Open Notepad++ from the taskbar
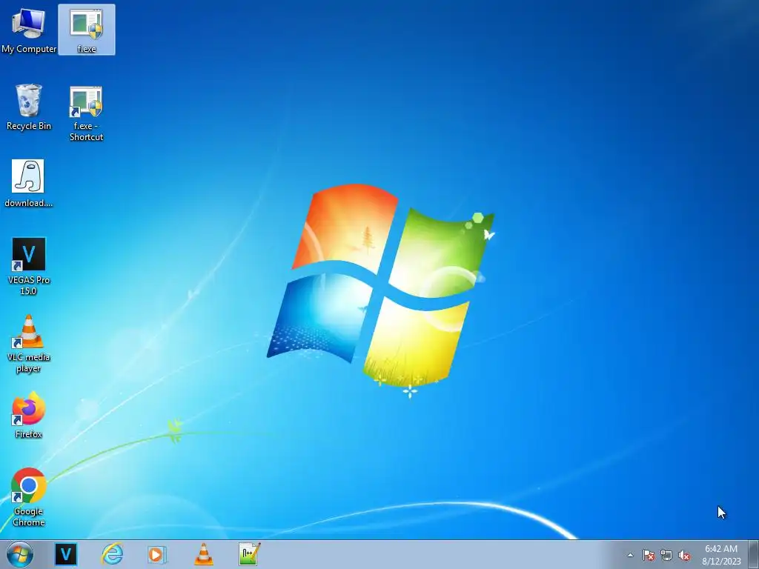759x569 pixels. tap(249, 554)
